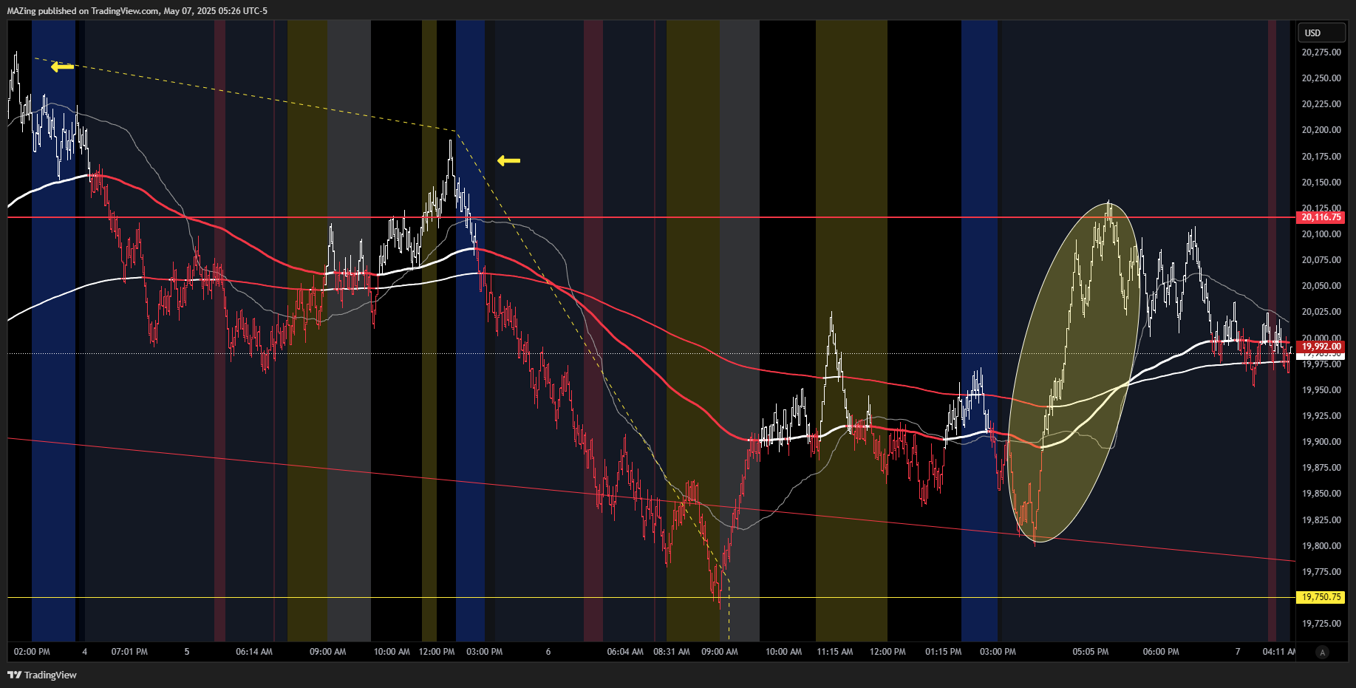Click the red 19,992.00 current price tag
Screen dimensions: 1356x688
pyautogui.click(x=1321, y=347)
